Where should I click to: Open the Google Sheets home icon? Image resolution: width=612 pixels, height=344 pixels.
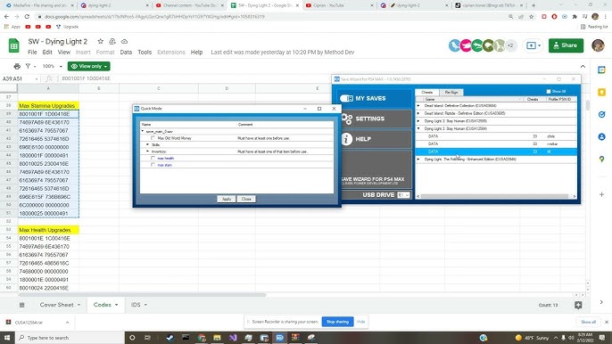(x=13, y=45)
